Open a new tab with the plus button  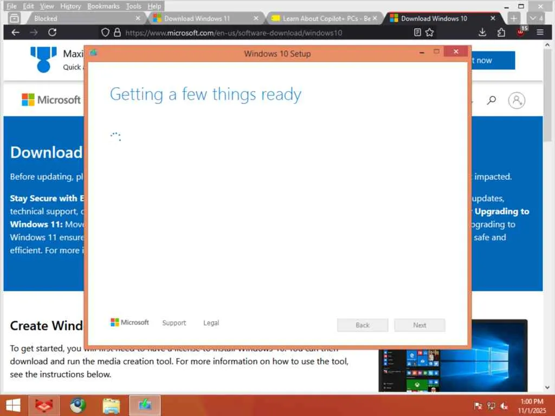tap(514, 18)
